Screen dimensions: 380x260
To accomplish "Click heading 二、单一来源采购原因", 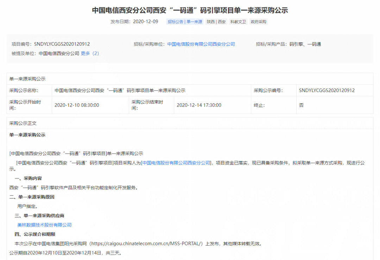I will [x=32, y=197].
